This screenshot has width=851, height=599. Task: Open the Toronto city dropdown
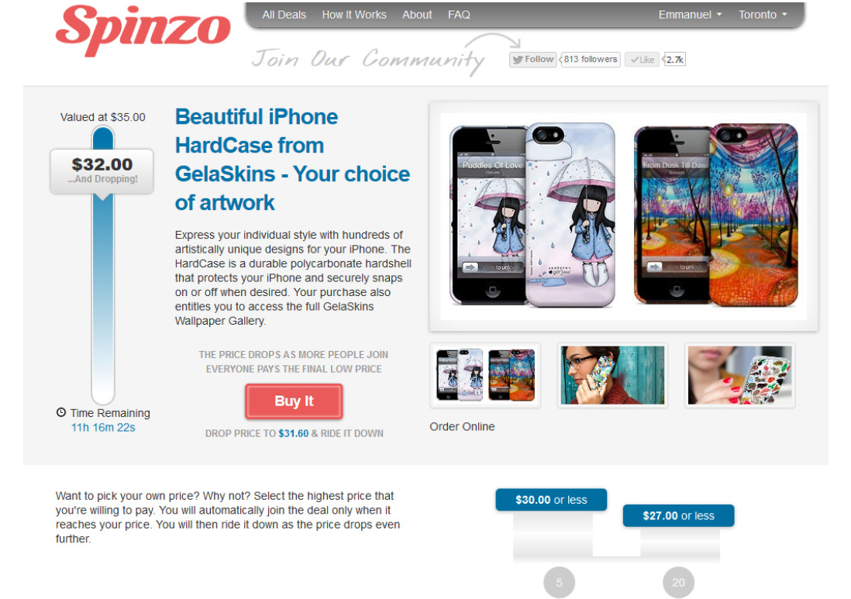pyautogui.click(x=763, y=15)
